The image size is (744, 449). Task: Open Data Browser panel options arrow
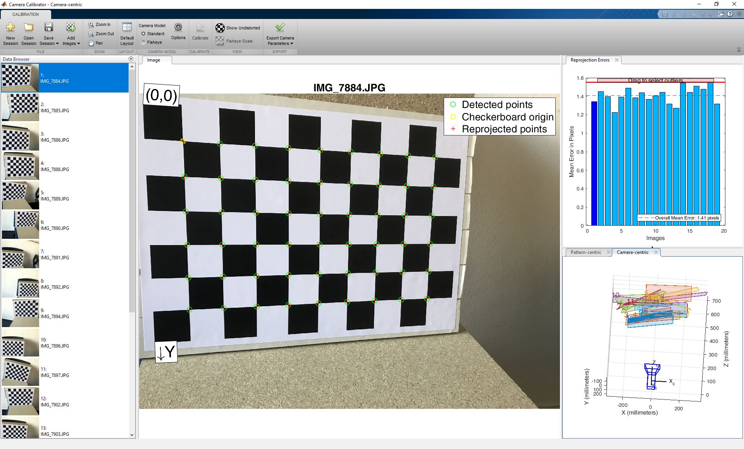point(131,59)
